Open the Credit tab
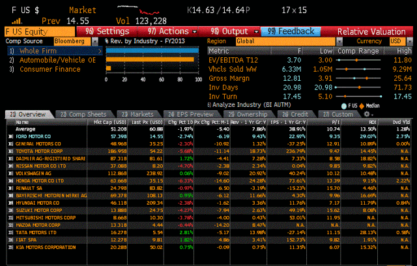 tap(295, 114)
